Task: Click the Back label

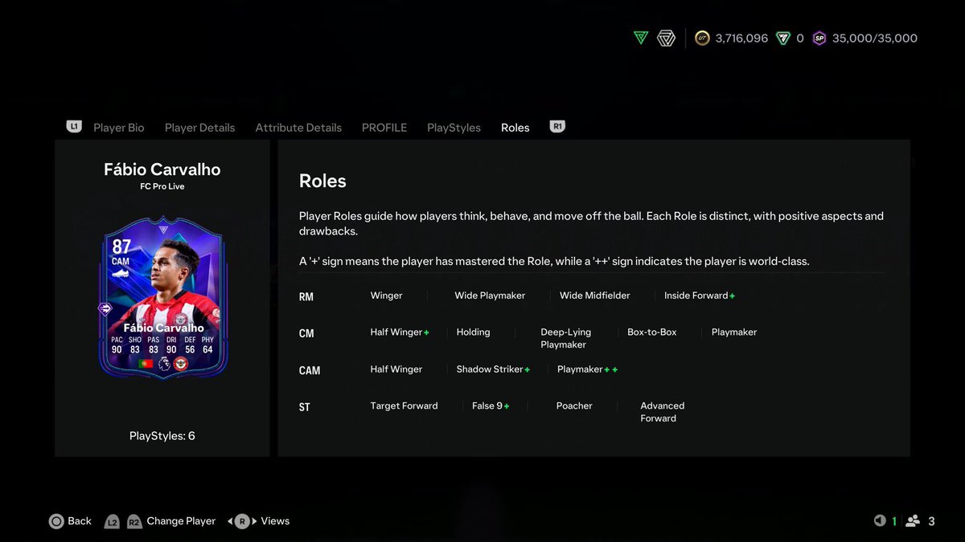Action: (x=80, y=521)
